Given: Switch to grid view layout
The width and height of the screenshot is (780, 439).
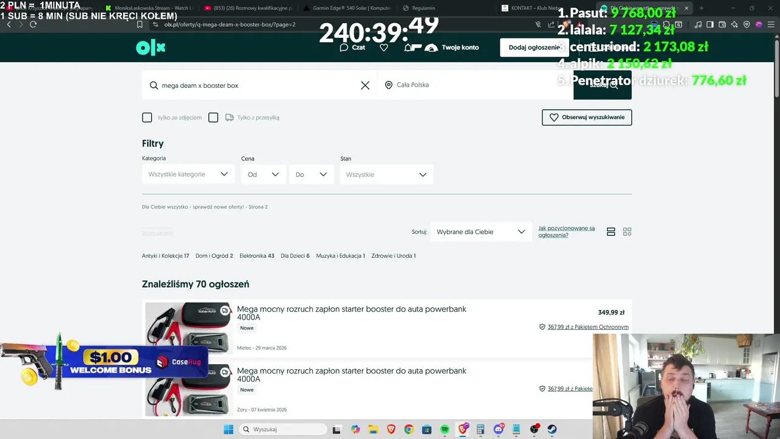Looking at the screenshot, I should click(x=627, y=232).
